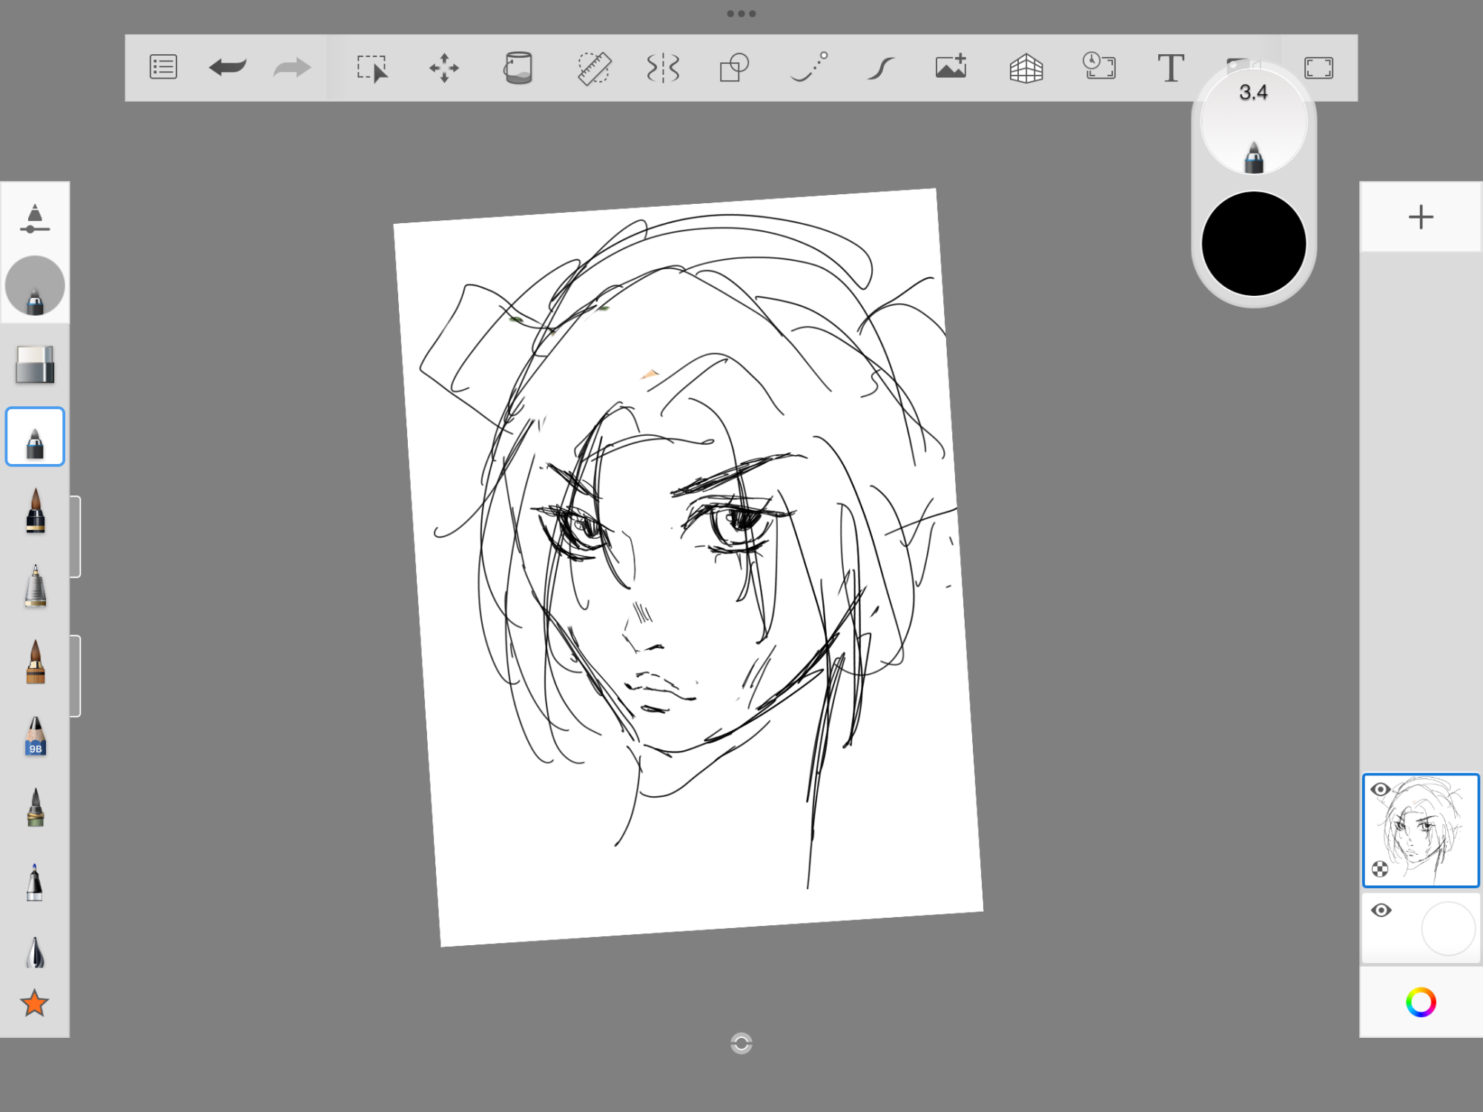The width and height of the screenshot is (1483, 1112).
Task: Add a new layer with plus button
Action: click(1421, 217)
